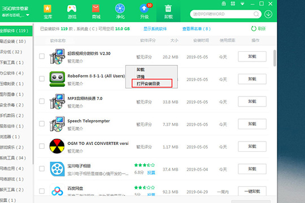Click the OGM TO AVI CONVERTER icon

point(57,146)
